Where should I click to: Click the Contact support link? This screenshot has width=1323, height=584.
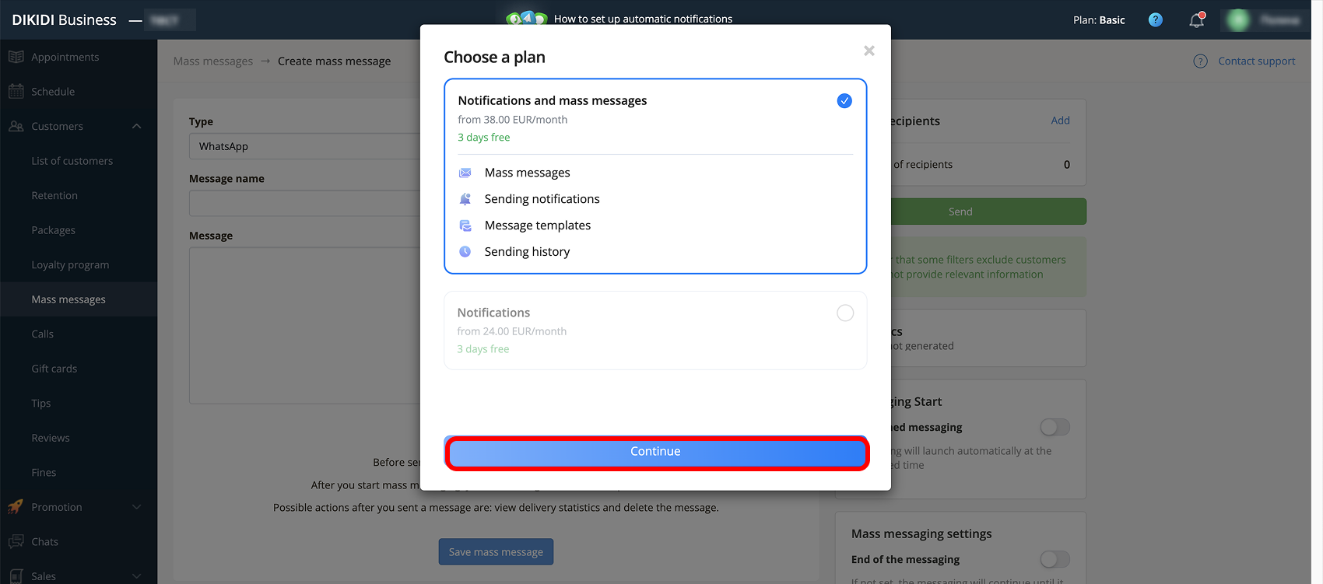(1256, 61)
